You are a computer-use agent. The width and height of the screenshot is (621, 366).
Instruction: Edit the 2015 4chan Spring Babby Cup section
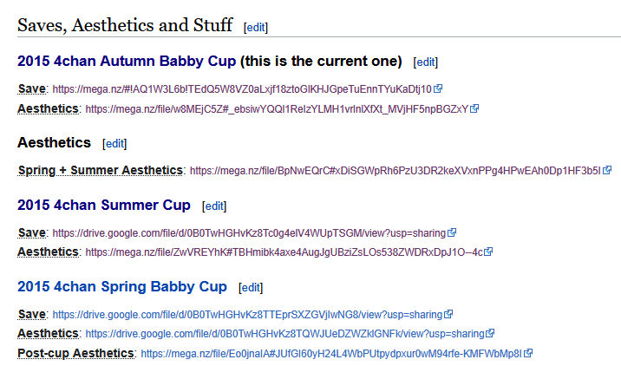pos(251,288)
